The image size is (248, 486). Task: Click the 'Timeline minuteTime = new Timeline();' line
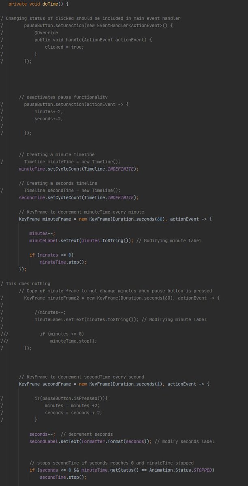(x=72, y=161)
